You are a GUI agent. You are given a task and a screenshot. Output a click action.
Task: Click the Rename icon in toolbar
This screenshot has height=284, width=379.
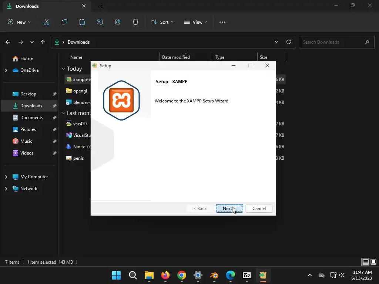click(x=100, y=22)
